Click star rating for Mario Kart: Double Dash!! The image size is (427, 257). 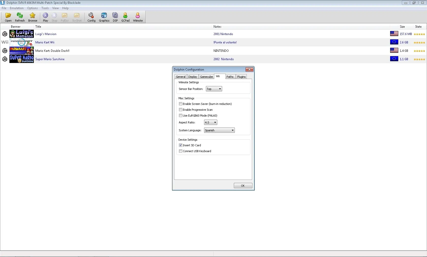pos(419,51)
